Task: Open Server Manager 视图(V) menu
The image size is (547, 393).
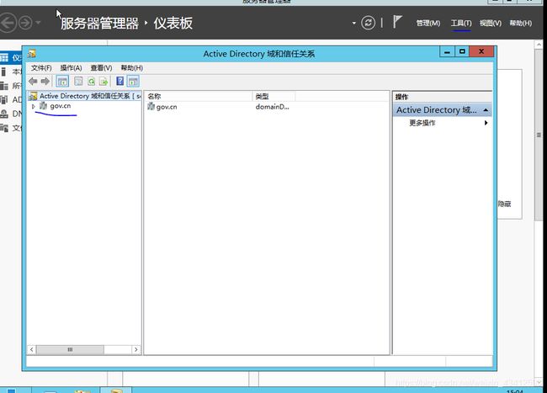Action: pos(490,23)
